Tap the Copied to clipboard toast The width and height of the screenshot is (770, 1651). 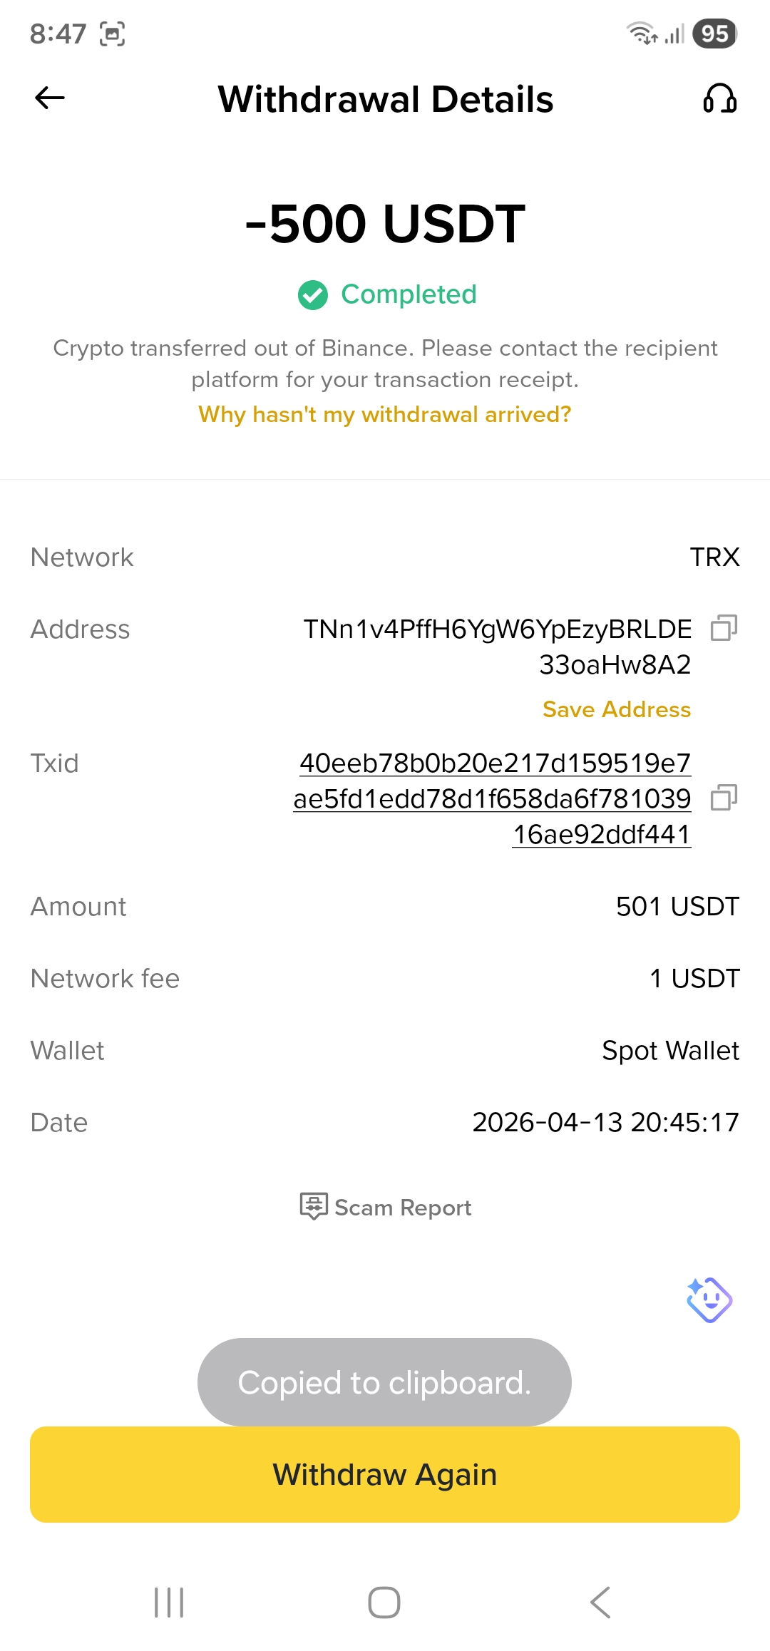(x=384, y=1382)
